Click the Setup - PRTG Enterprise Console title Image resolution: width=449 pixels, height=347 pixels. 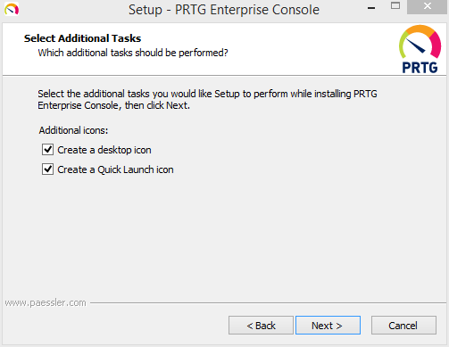click(224, 10)
